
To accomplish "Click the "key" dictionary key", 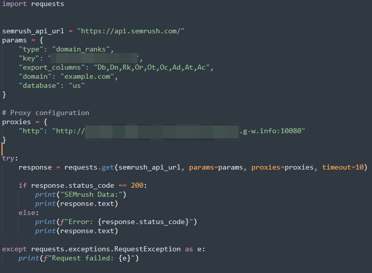I will point(29,58).
